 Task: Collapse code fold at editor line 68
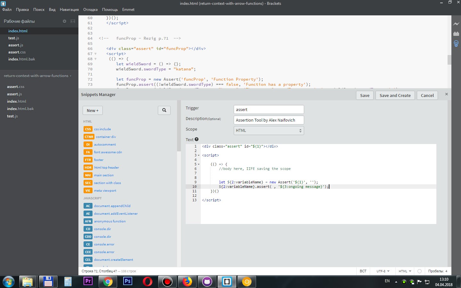pos(95,59)
